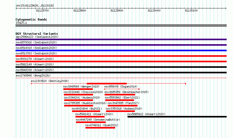Open esv2749948 (Wong2012b) label
This screenshot has width=234, height=138.
(x=33, y=75)
